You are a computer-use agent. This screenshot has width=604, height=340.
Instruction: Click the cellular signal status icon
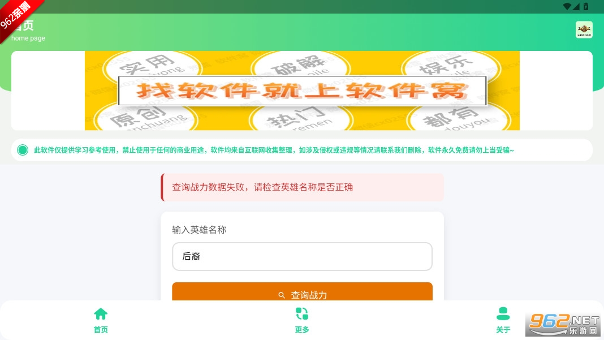coord(576,6)
